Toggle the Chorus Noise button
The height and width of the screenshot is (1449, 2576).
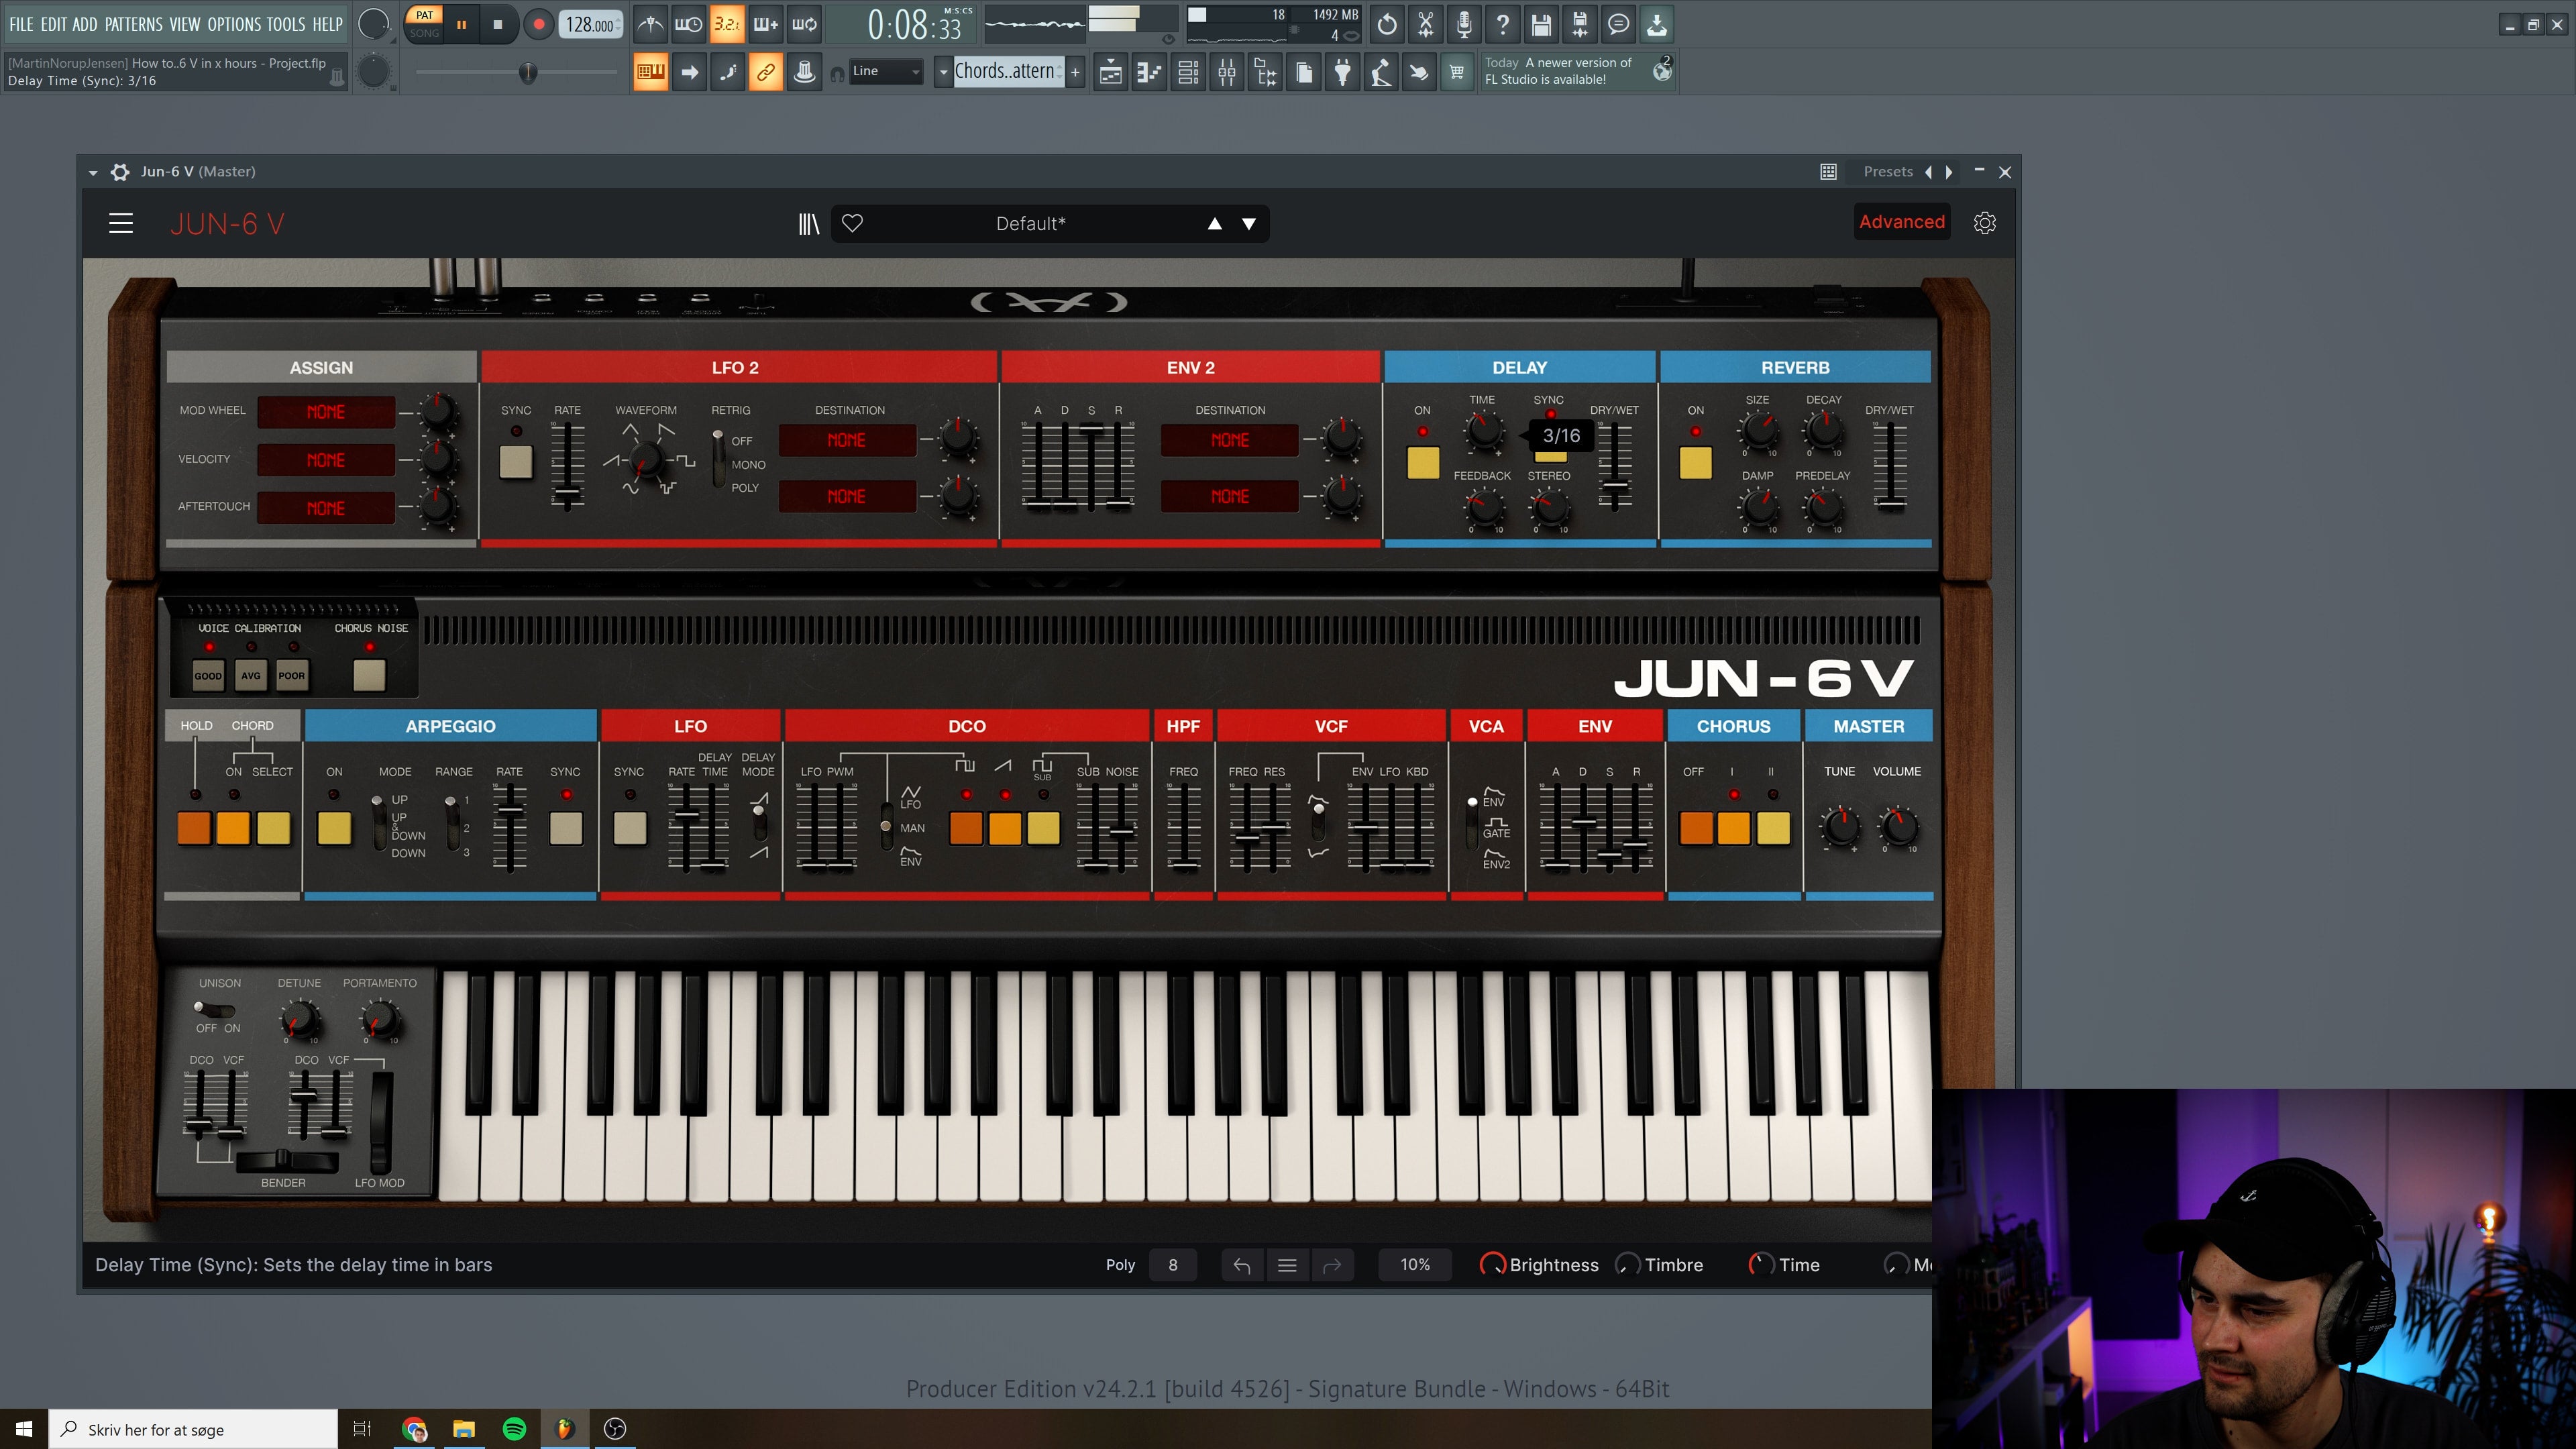369,675
